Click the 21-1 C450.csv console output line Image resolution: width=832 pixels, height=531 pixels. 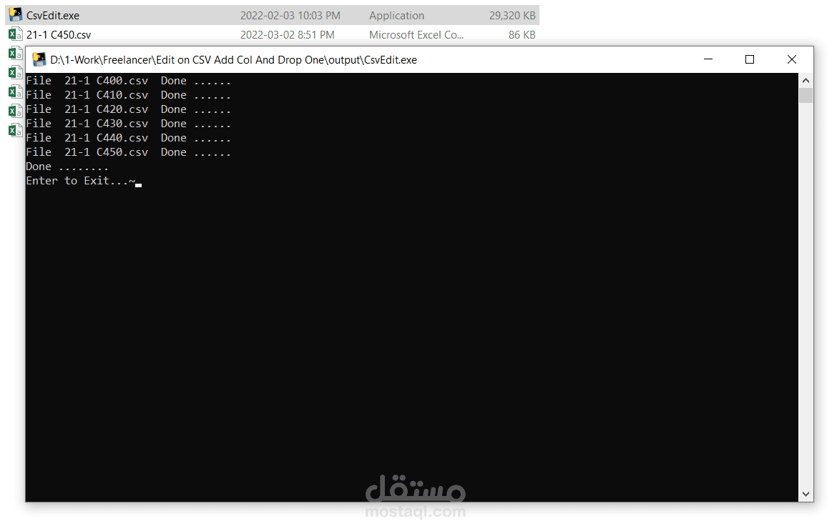coord(128,152)
